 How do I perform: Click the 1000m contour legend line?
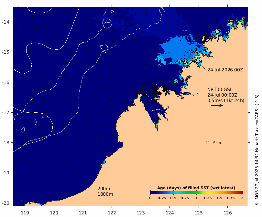[x=103, y=198]
